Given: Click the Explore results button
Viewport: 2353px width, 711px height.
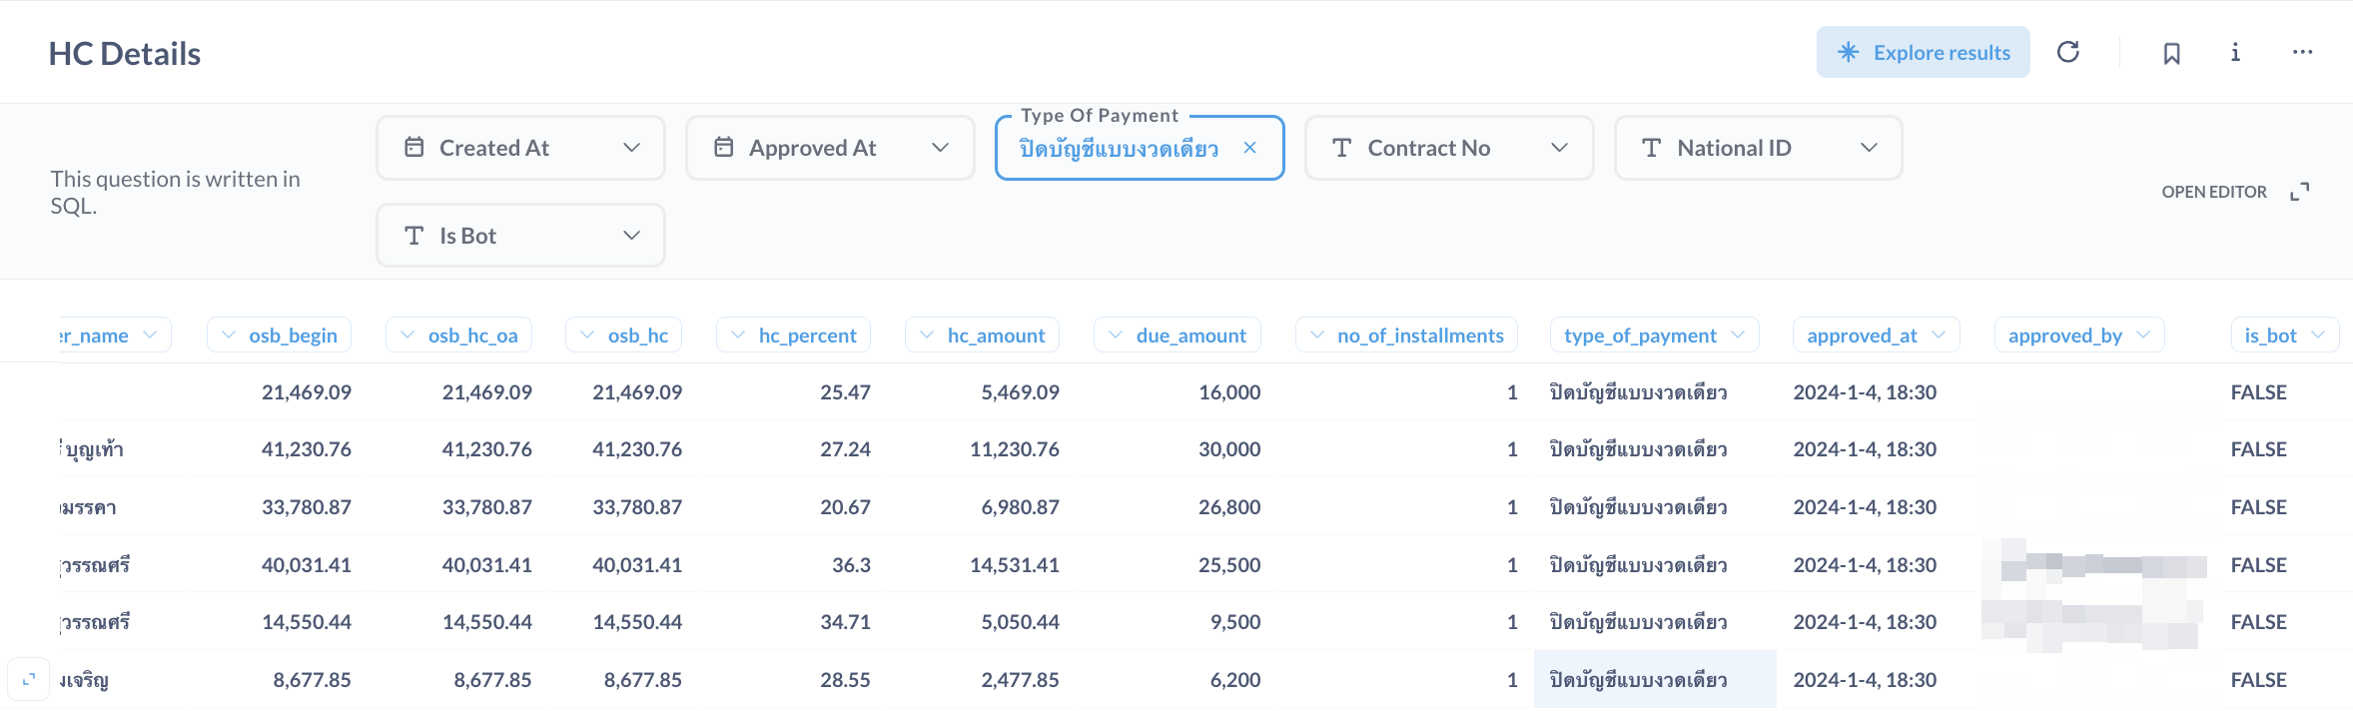Looking at the screenshot, I should 1923,52.
